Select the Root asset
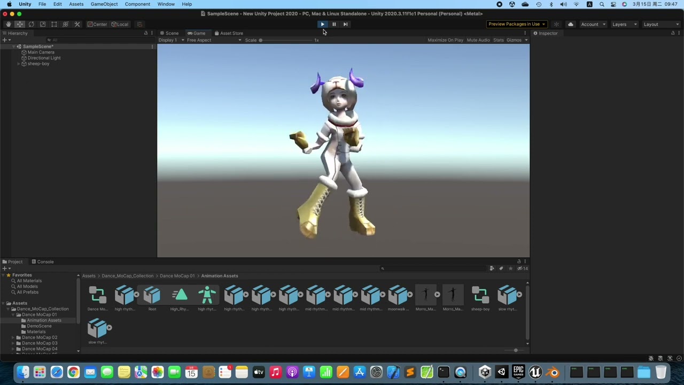 coord(152,298)
